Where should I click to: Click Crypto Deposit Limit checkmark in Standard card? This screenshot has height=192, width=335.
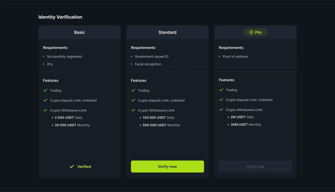click(133, 100)
